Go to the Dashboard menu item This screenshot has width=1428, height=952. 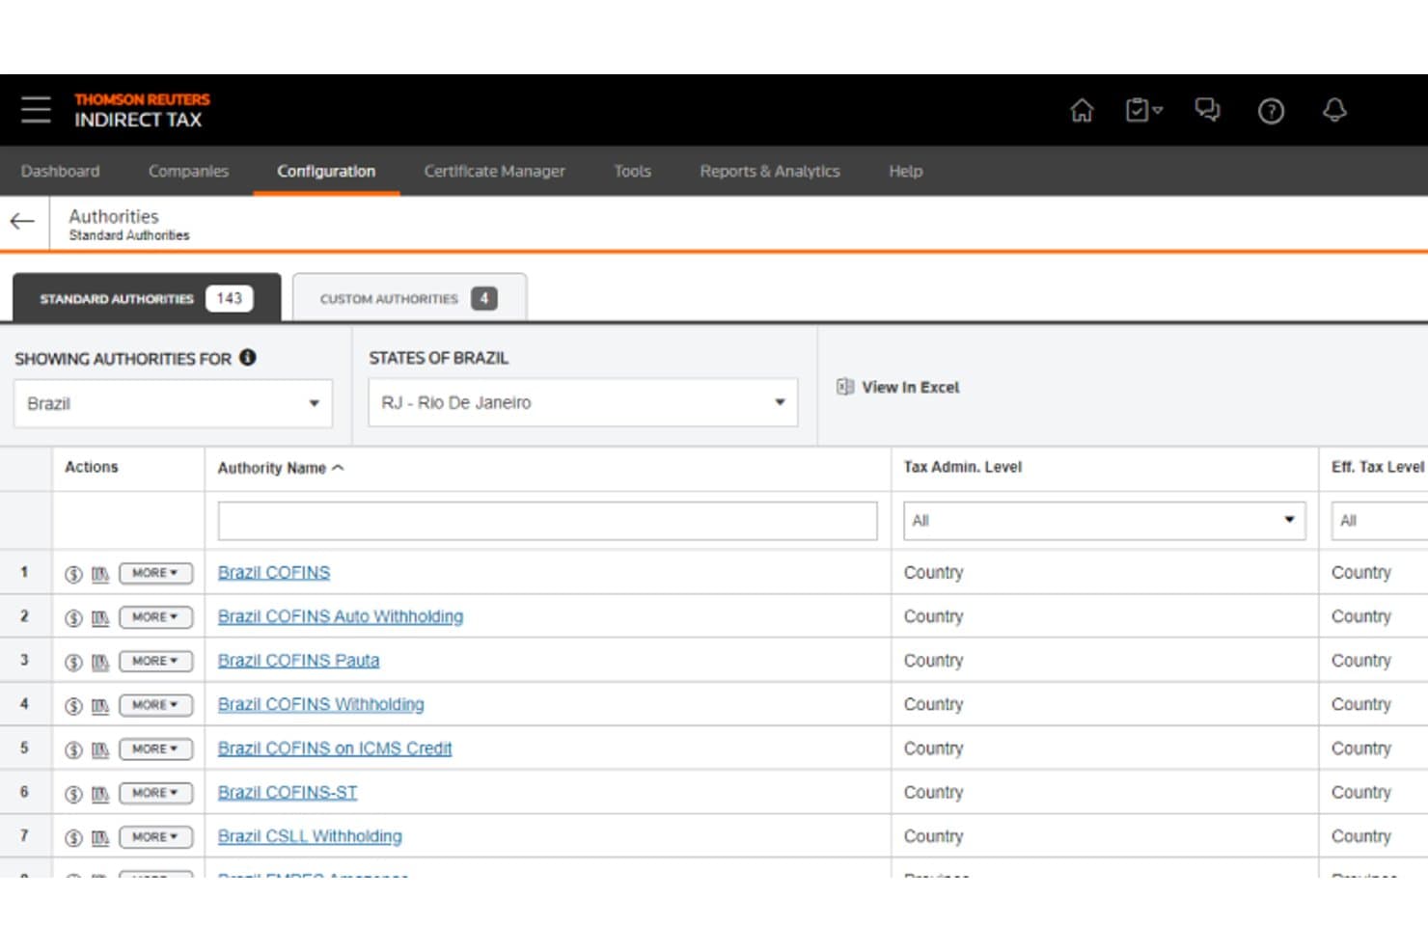pos(60,171)
